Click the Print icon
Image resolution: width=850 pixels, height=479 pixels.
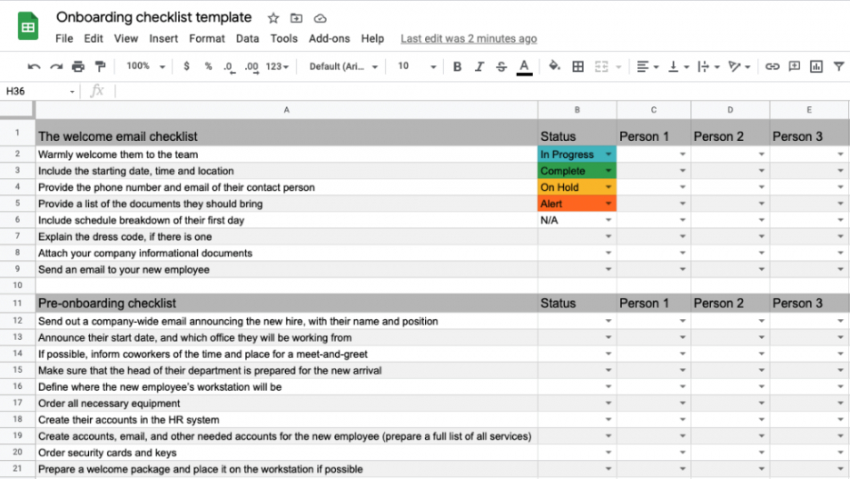[x=78, y=66]
